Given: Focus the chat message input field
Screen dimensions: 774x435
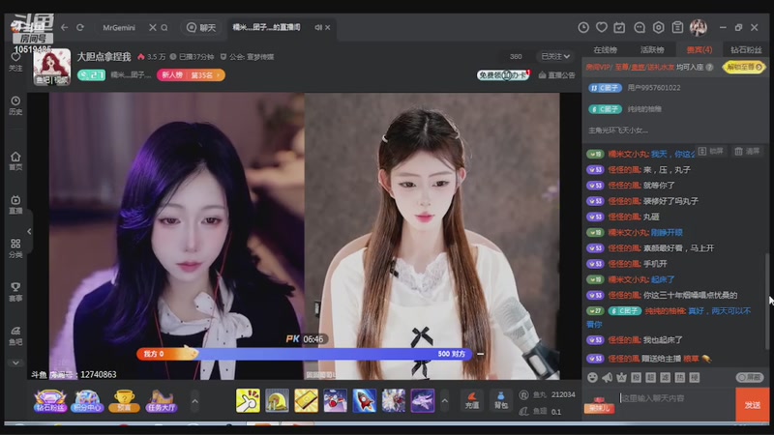Looking at the screenshot, I should click(x=675, y=398).
